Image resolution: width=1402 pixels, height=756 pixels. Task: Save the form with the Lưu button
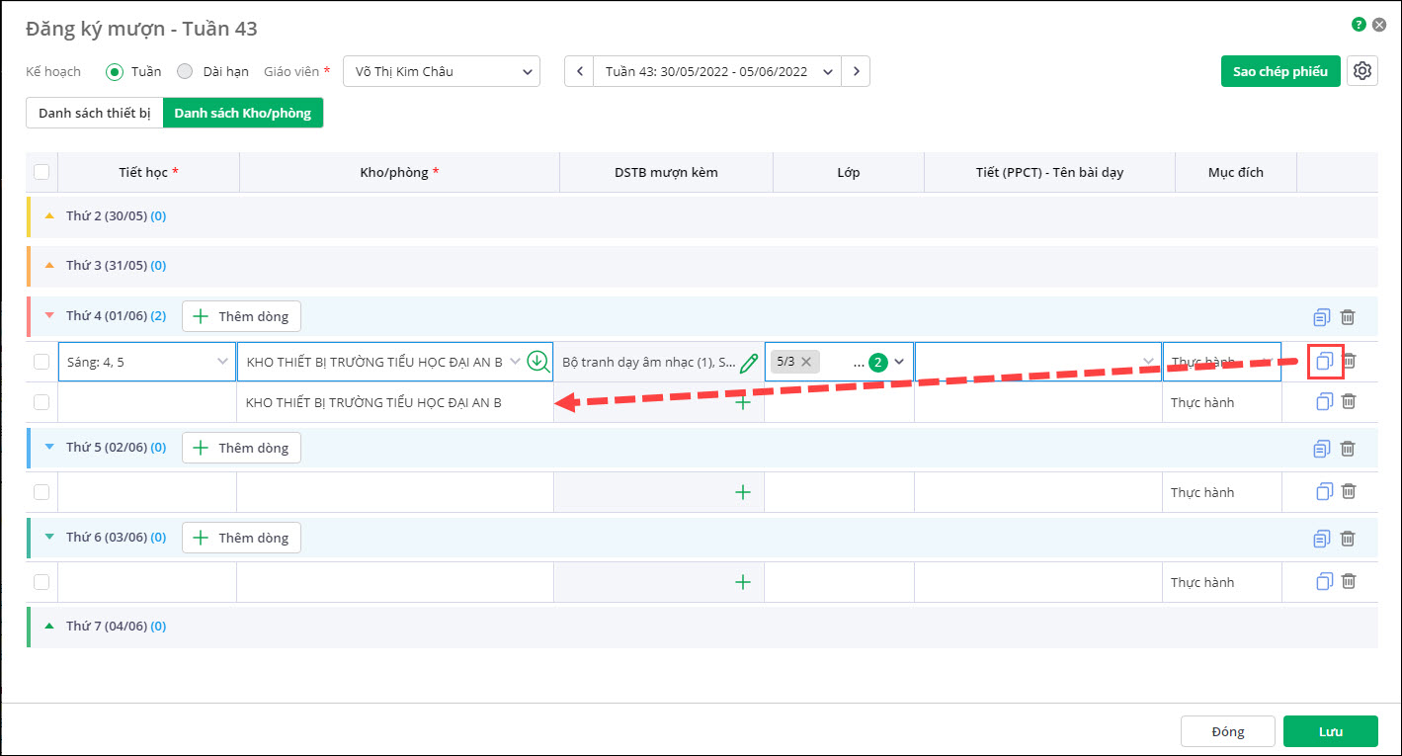(x=1331, y=731)
